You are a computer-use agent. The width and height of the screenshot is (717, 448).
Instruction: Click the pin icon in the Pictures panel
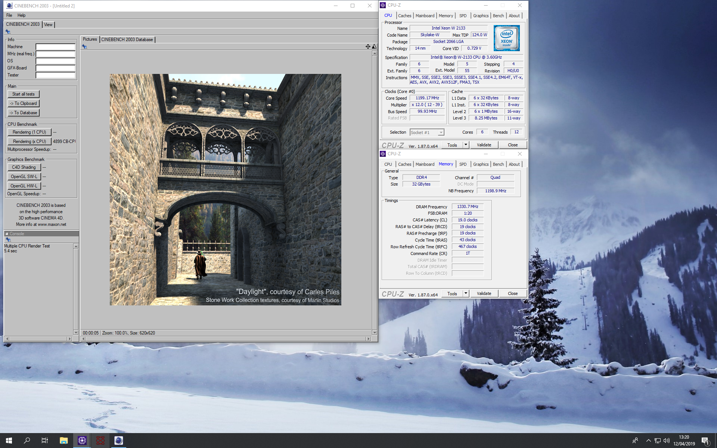(84, 47)
